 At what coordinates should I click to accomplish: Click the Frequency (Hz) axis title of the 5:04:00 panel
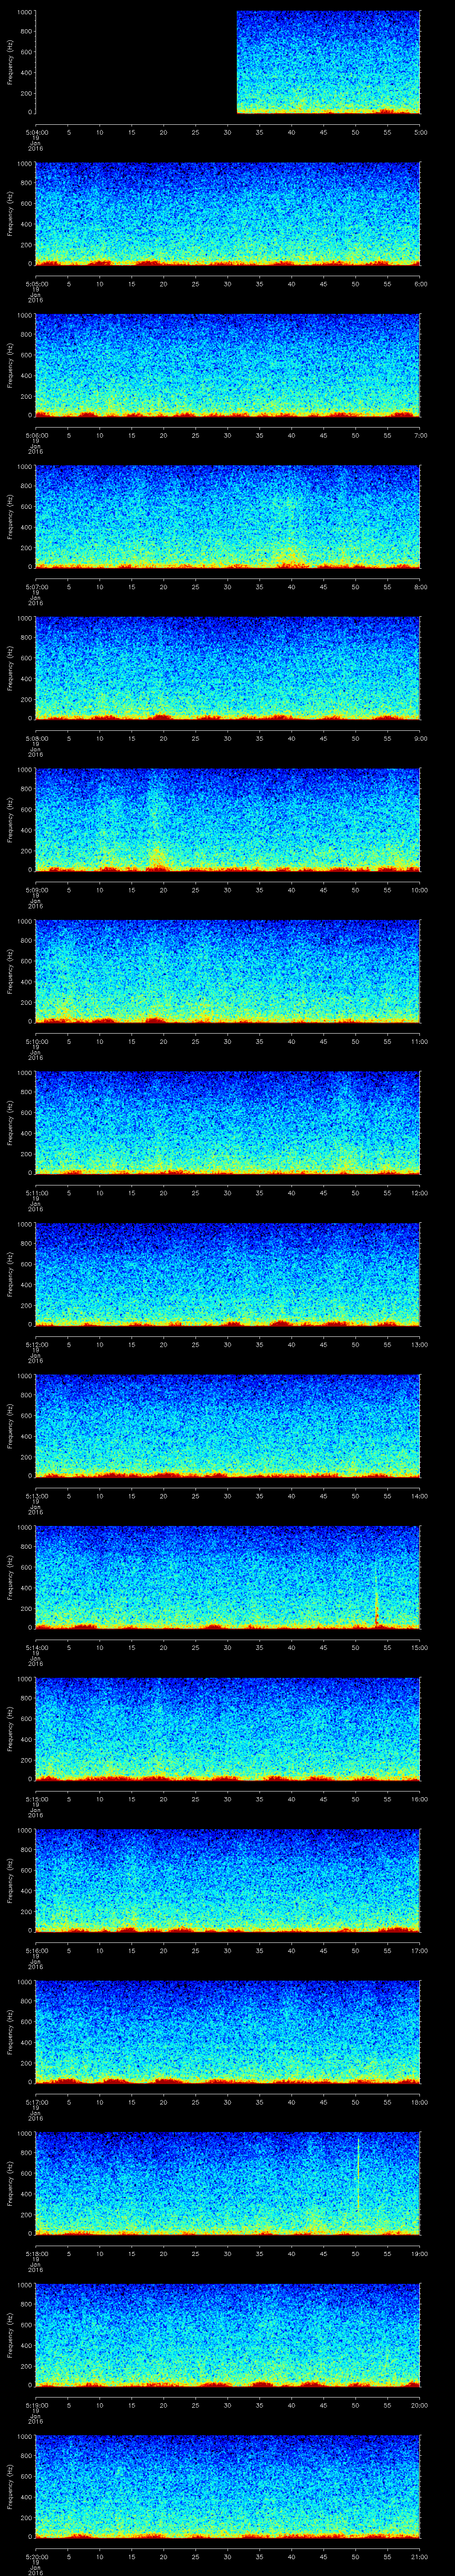[x=10, y=62]
